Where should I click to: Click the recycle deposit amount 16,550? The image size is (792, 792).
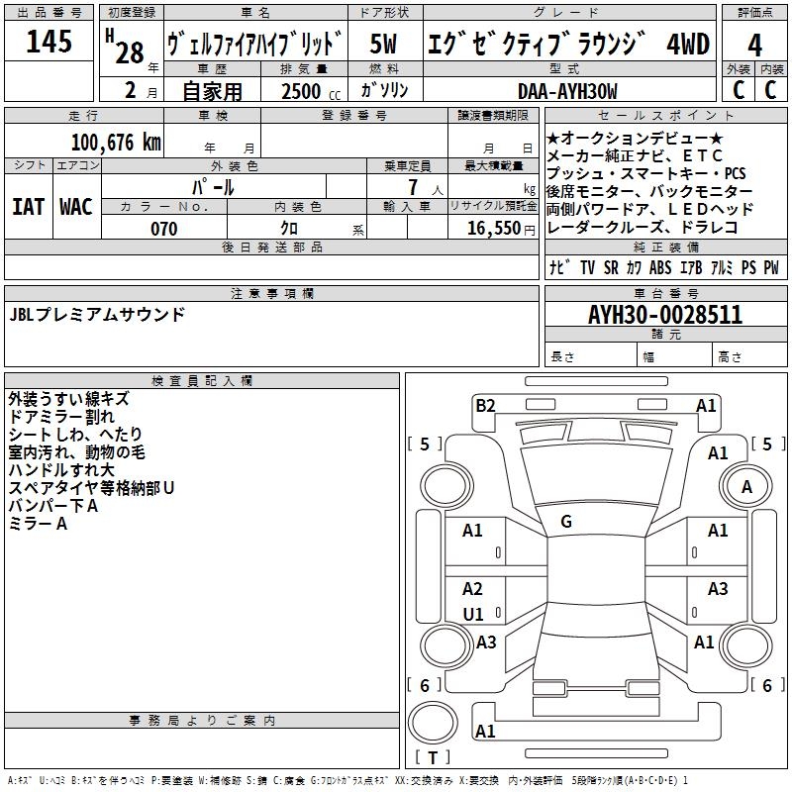click(x=491, y=229)
